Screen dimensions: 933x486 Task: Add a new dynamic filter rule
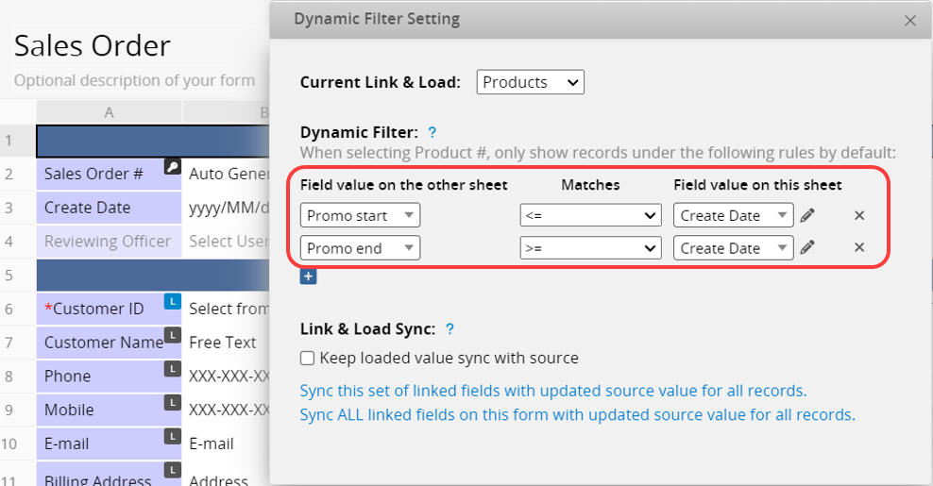309,277
